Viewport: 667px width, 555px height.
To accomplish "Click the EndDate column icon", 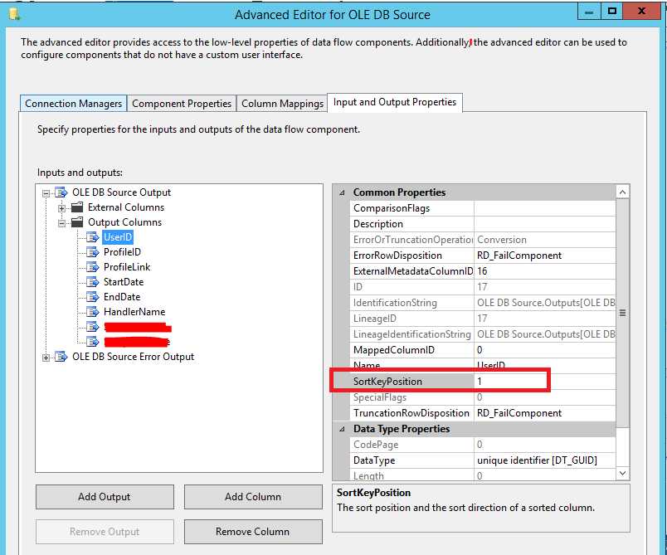I will tap(93, 297).
